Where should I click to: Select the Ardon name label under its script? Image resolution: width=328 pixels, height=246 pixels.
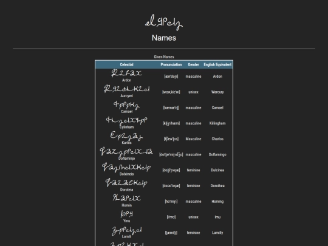pyautogui.click(x=126, y=80)
